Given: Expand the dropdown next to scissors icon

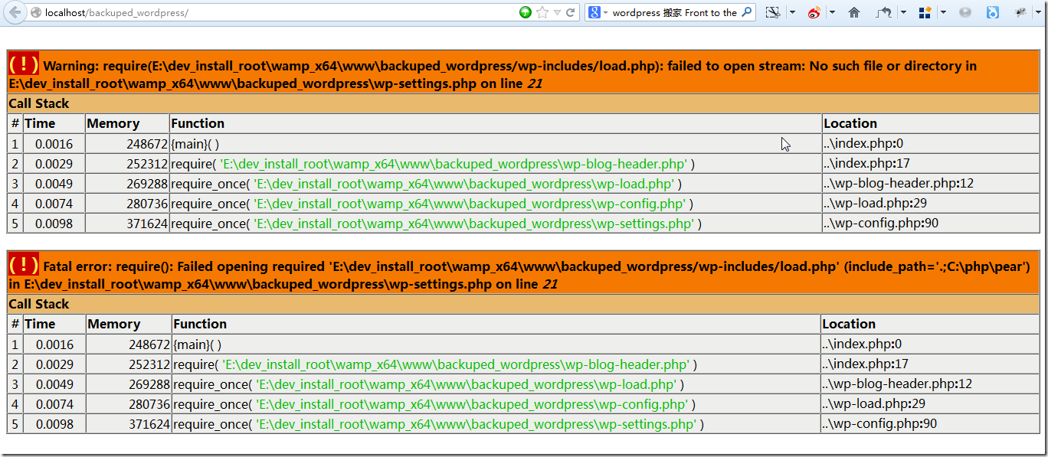Looking at the screenshot, I should pos(792,12).
